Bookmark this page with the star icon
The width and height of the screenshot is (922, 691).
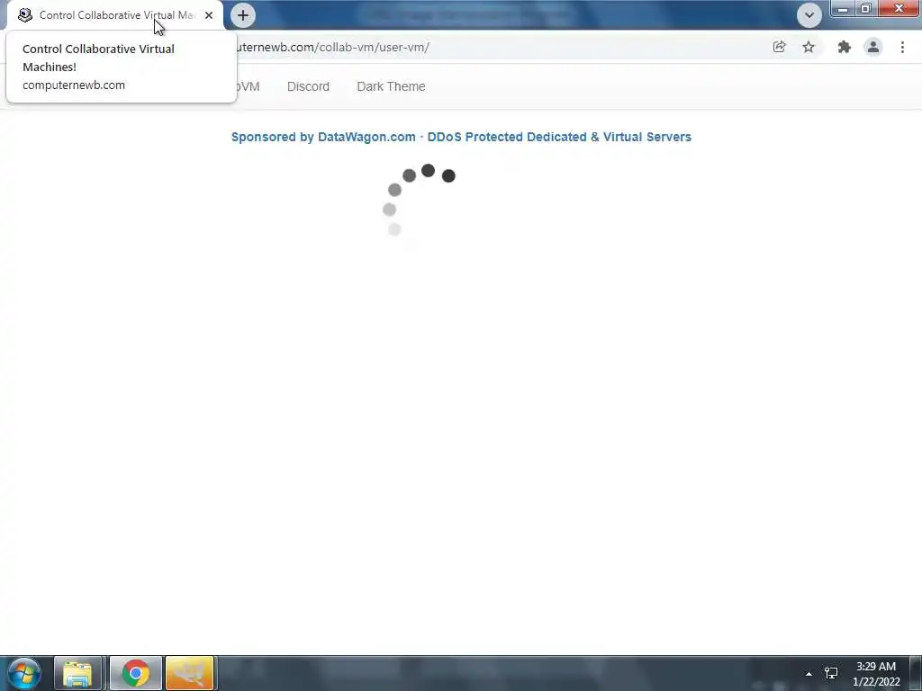point(809,47)
